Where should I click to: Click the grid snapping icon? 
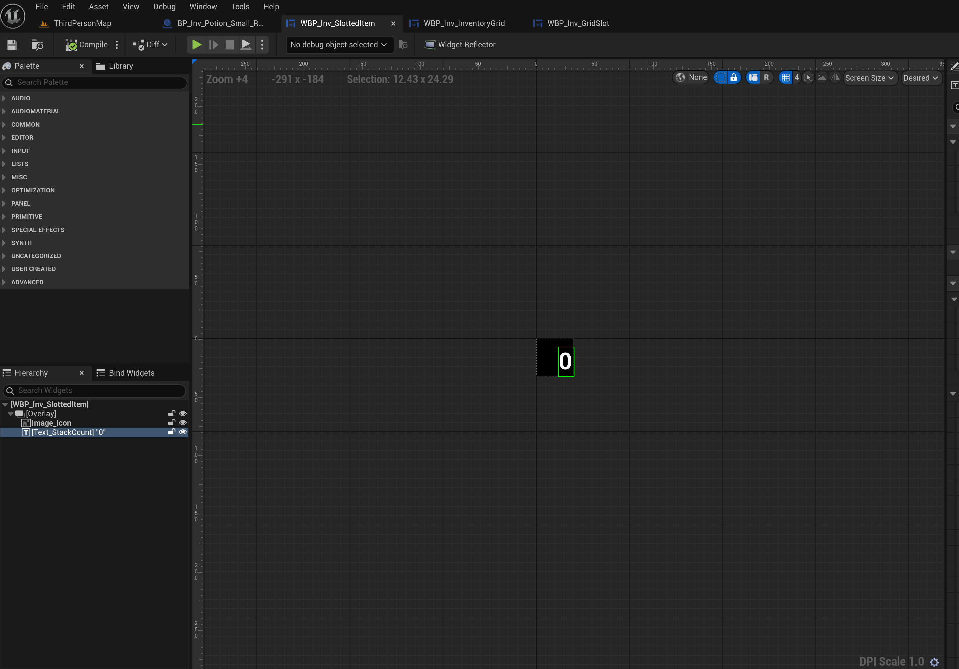pyautogui.click(x=785, y=78)
